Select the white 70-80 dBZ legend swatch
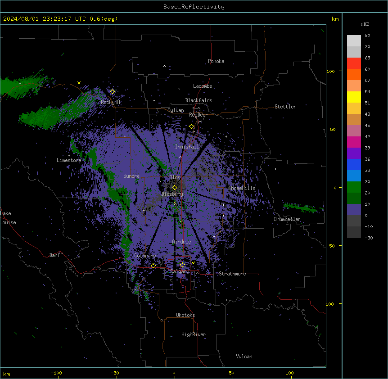Viewport: 388px width, 379px height. click(x=354, y=41)
